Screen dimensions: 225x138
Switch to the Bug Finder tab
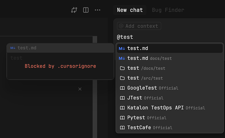click(x=168, y=10)
